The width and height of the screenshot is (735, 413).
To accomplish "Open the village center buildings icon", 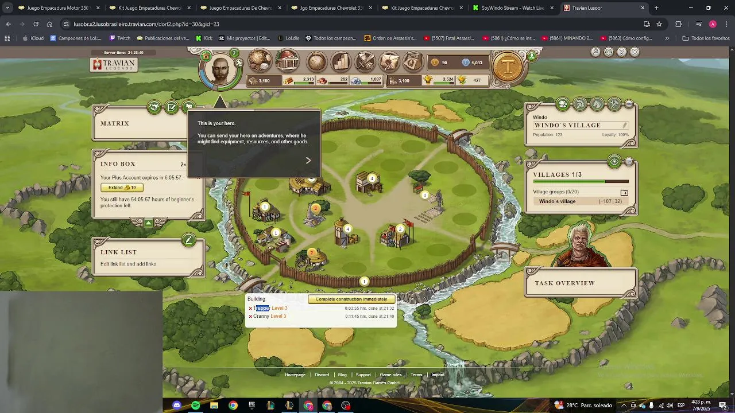I will [287, 61].
